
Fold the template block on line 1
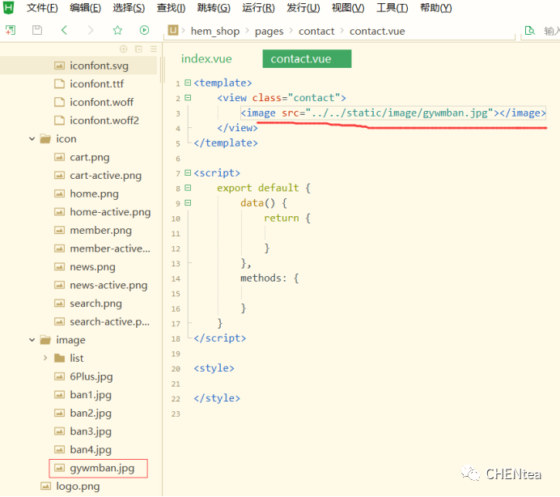coord(188,83)
